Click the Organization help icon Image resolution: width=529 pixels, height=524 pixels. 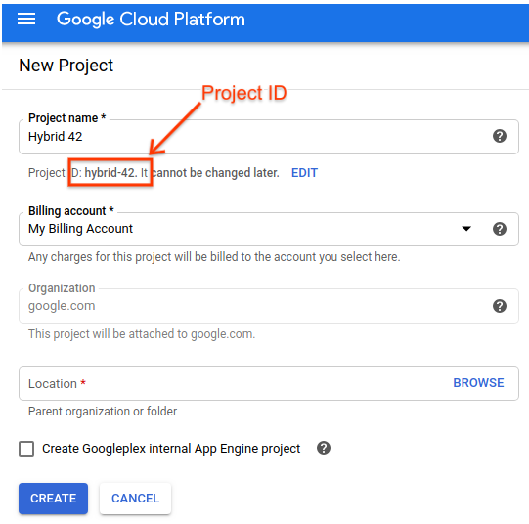[x=500, y=306]
